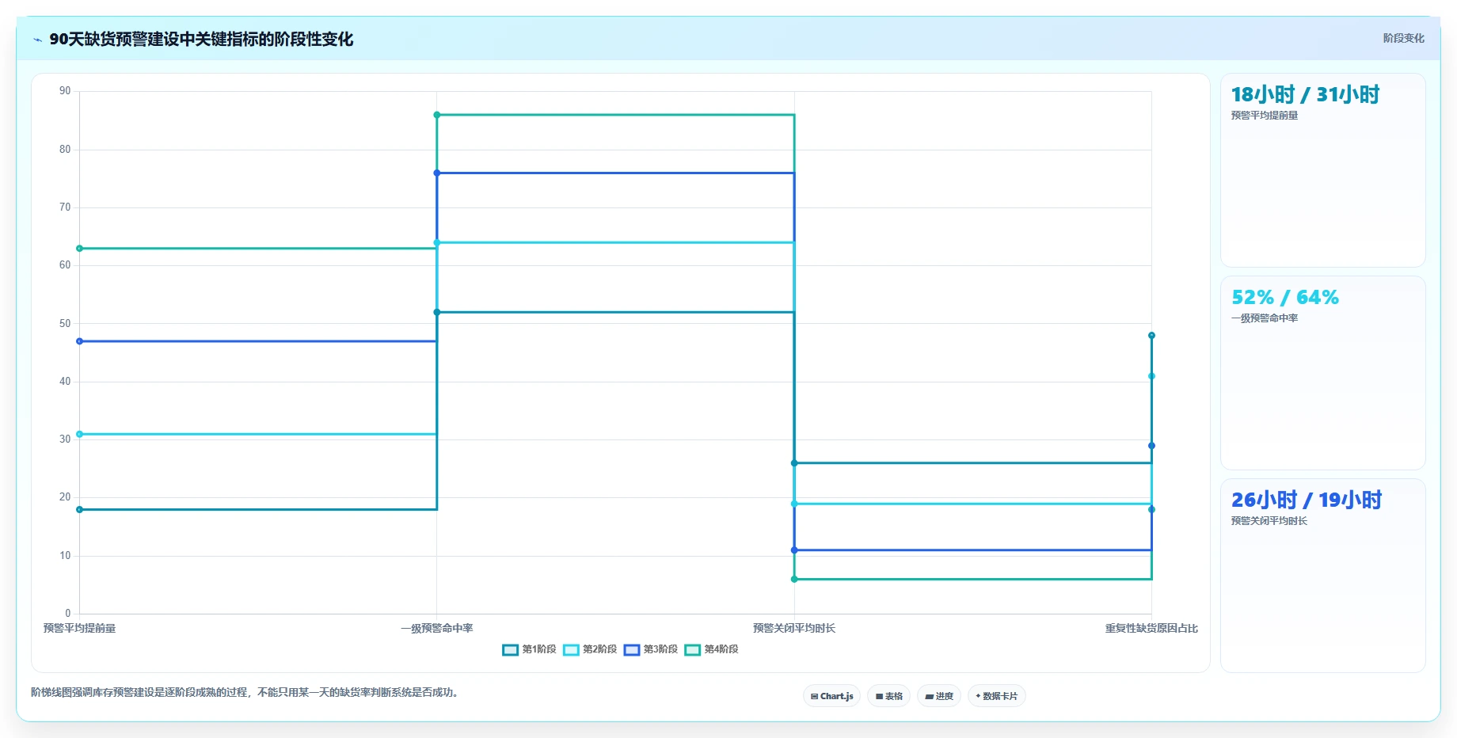
Task: Click the y-axis tick label 50
Action: (65, 324)
